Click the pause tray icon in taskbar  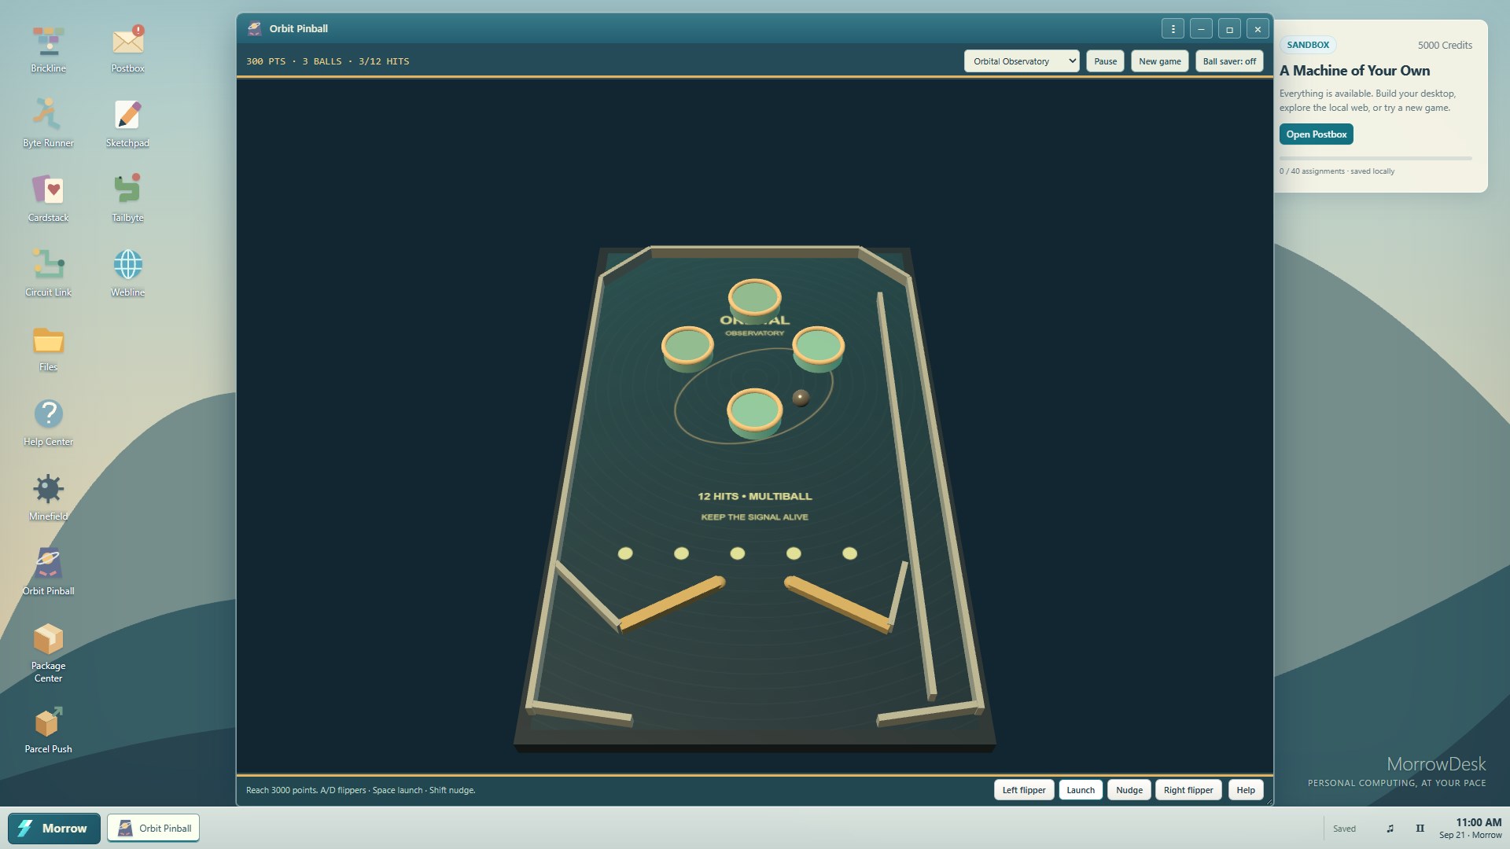1420,829
